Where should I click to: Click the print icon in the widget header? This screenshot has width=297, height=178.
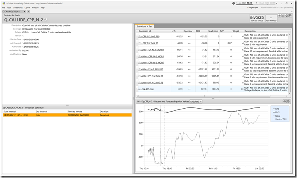coord(283,16)
